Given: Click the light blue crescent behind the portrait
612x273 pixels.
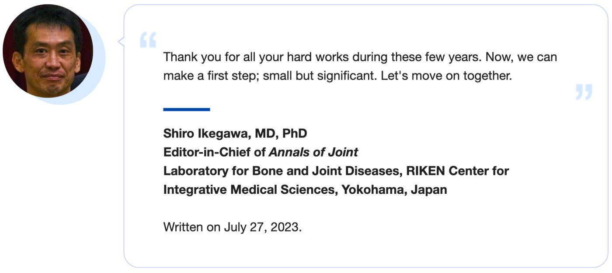Looking at the screenshot, I should click(x=100, y=70).
